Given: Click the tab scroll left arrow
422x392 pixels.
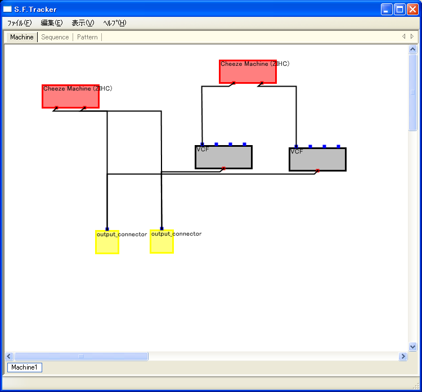Looking at the screenshot, I should [x=403, y=37].
